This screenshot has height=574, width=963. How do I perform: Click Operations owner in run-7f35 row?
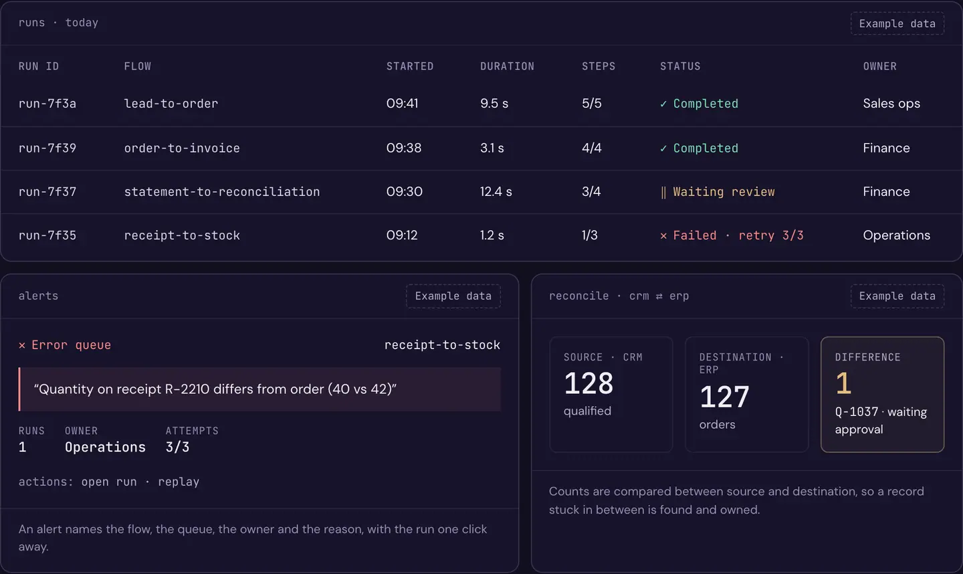897,235
